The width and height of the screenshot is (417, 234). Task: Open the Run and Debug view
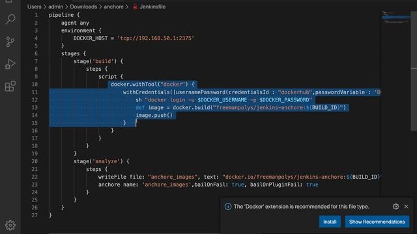[x=10, y=64]
